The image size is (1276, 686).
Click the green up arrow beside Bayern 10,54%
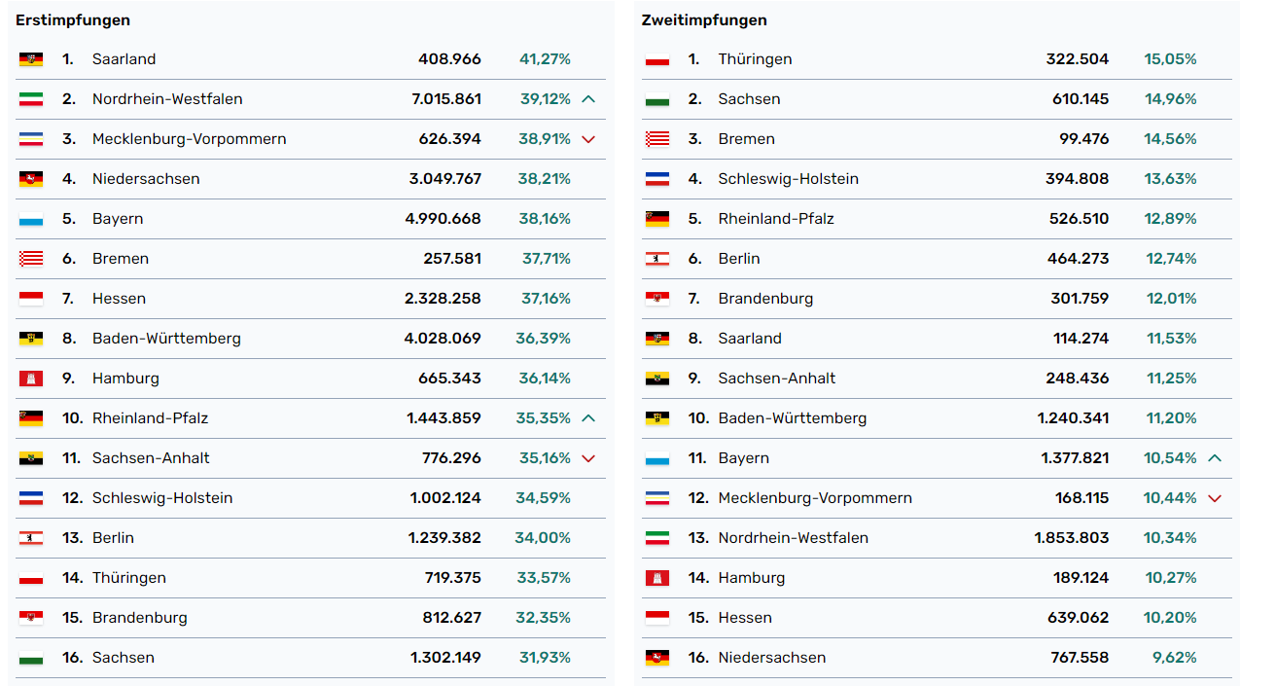click(x=1214, y=458)
